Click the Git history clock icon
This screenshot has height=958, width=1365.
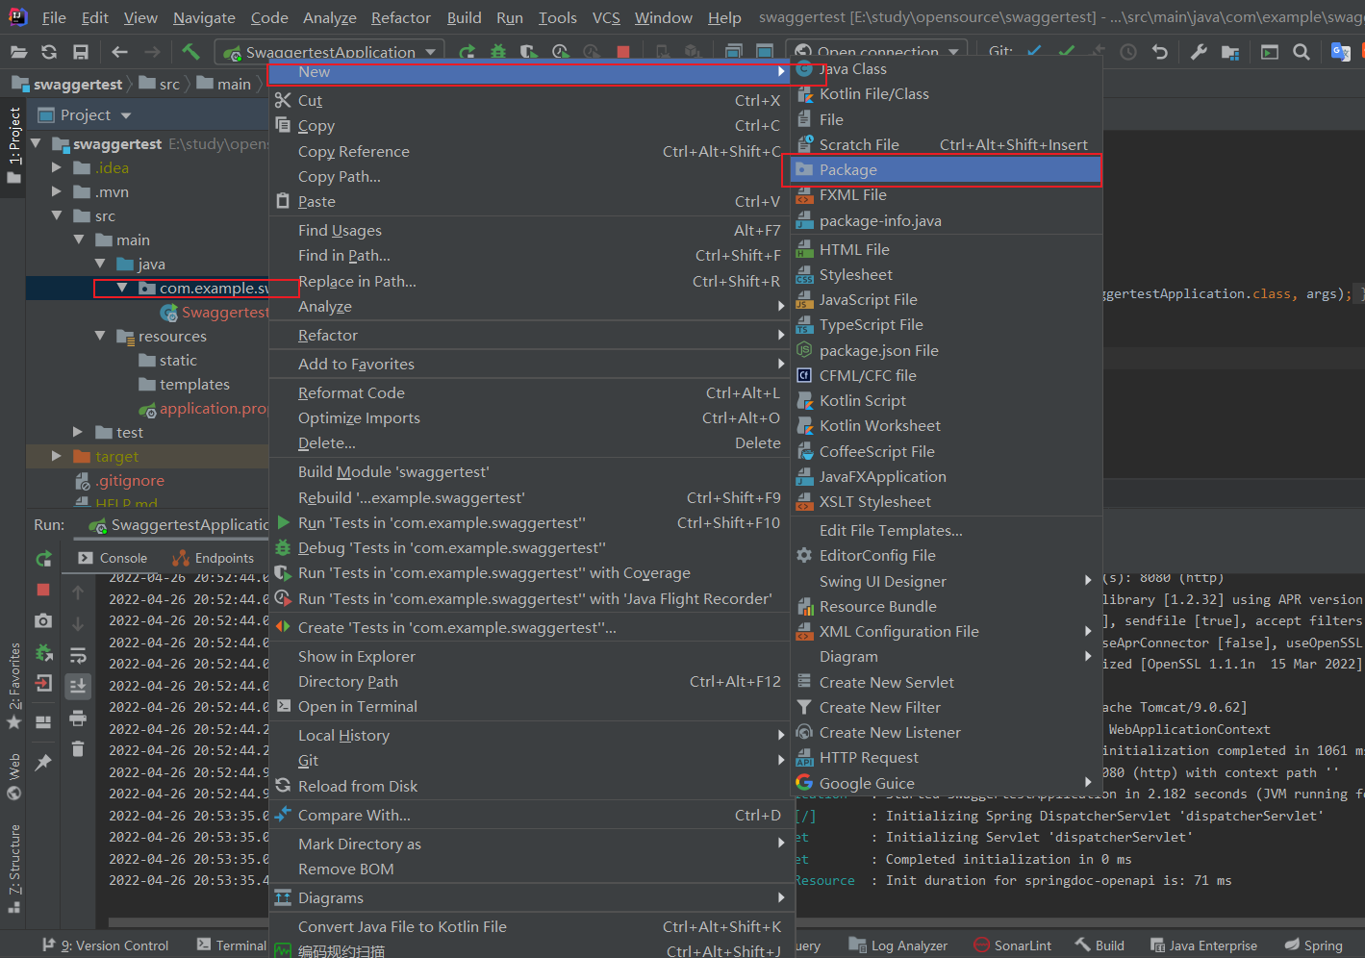point(1128,52)
